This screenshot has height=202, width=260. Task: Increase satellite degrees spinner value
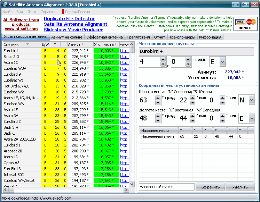[163, 59]
